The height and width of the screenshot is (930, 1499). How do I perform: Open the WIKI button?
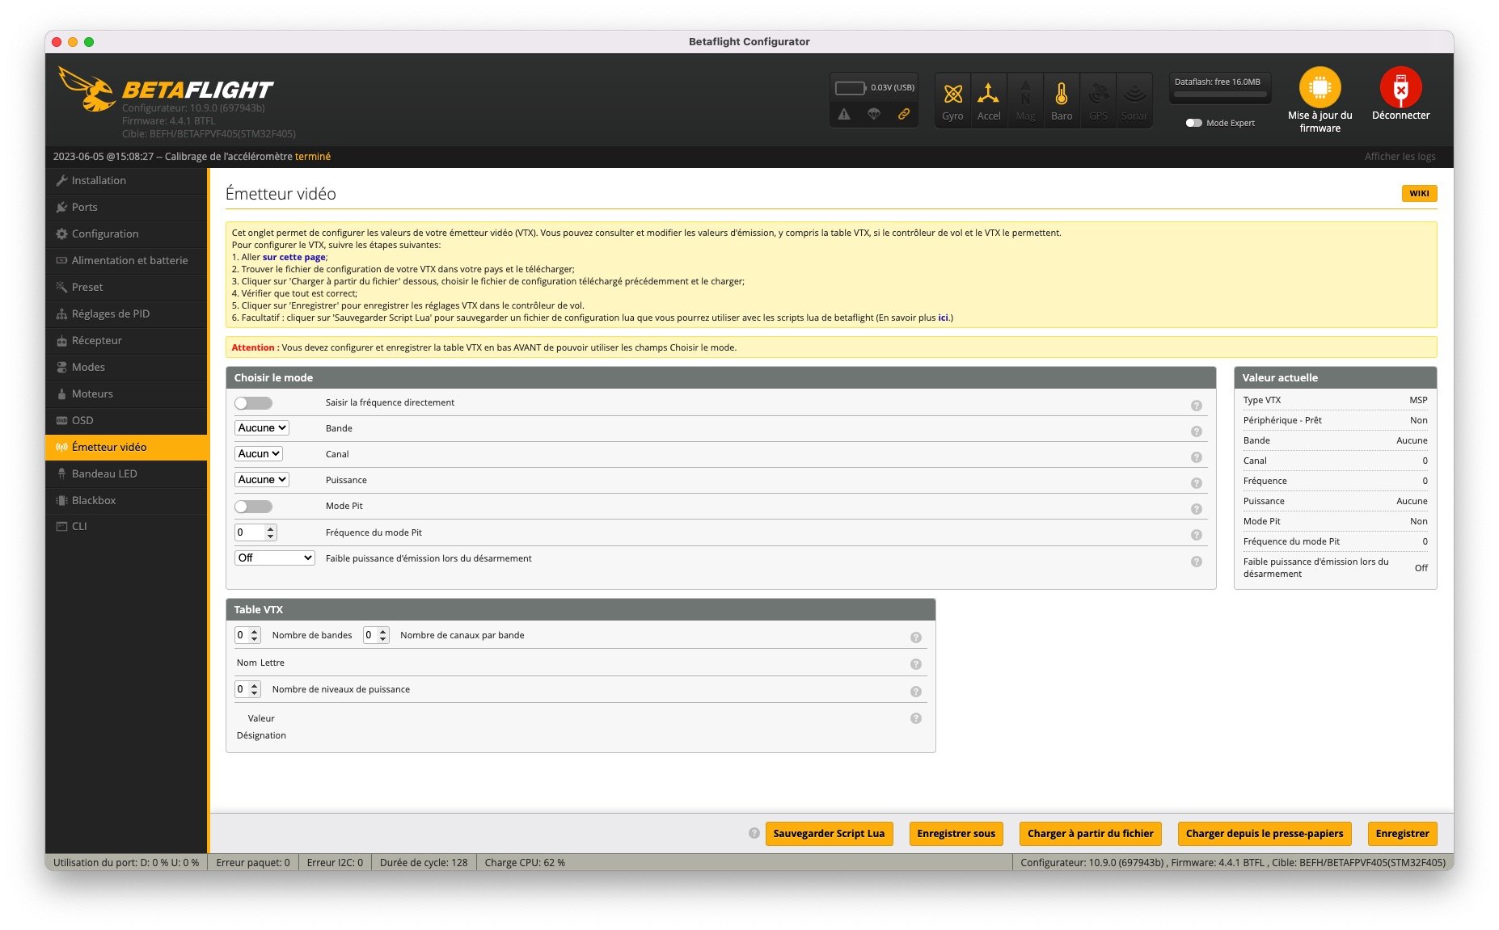1419,193
